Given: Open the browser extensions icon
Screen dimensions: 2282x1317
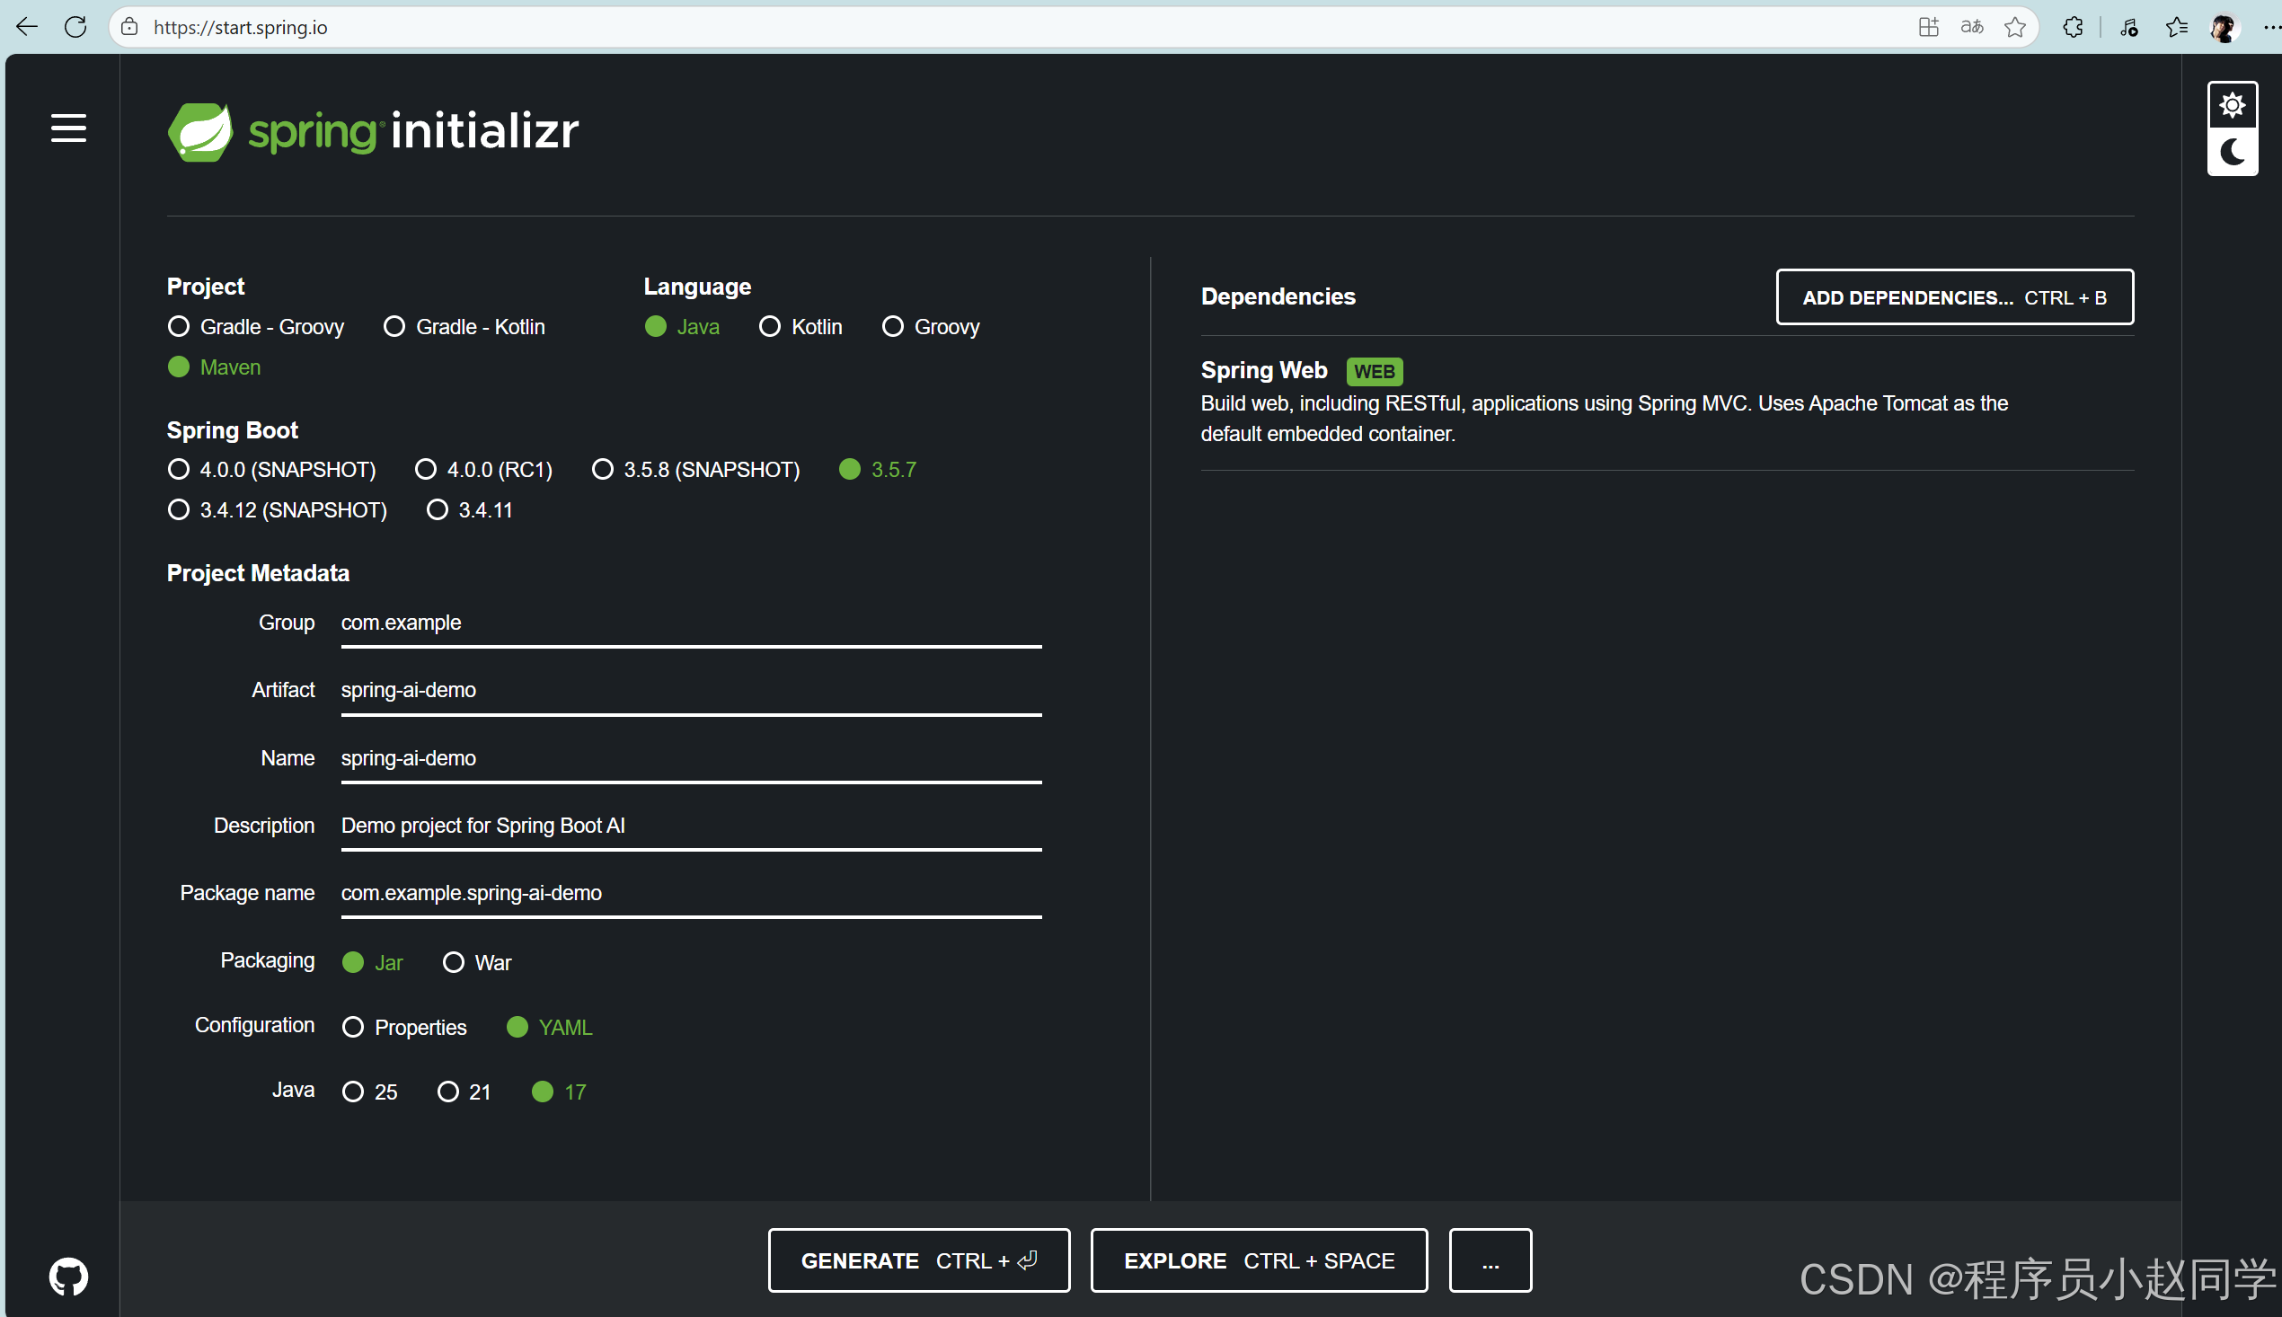Looking at the screenshot, I should 2072,27.
